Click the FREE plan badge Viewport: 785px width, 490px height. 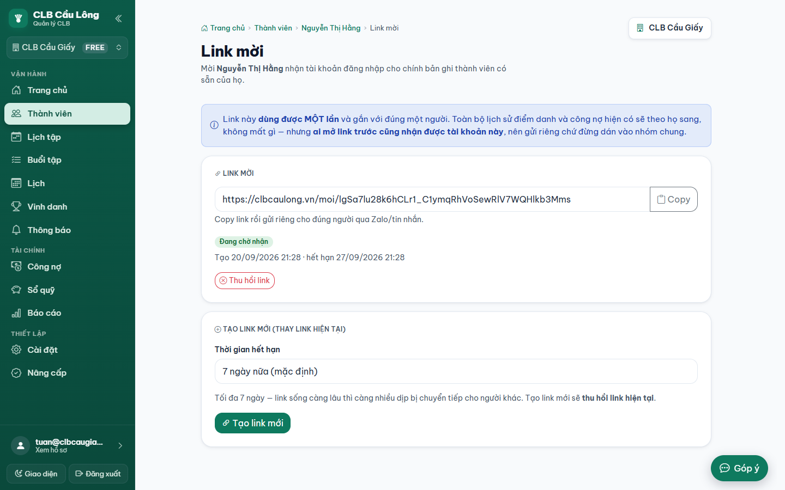coord(95,47)
